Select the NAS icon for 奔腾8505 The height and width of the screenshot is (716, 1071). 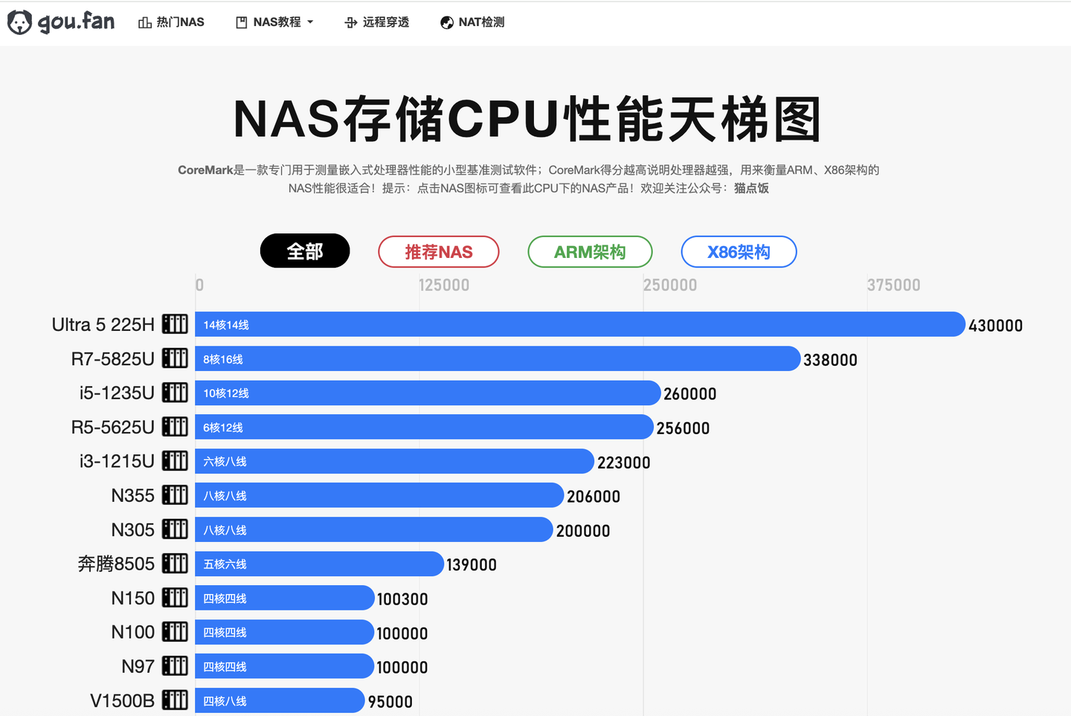point(175,564)
